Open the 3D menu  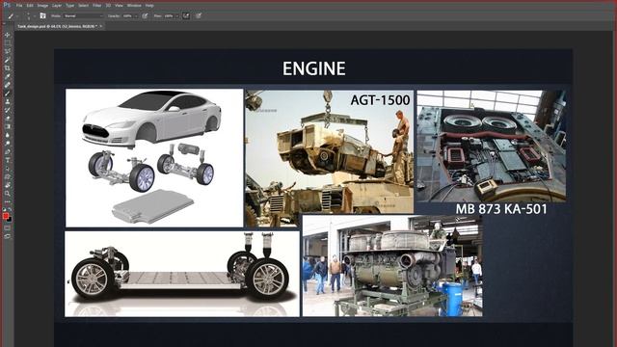108,6
